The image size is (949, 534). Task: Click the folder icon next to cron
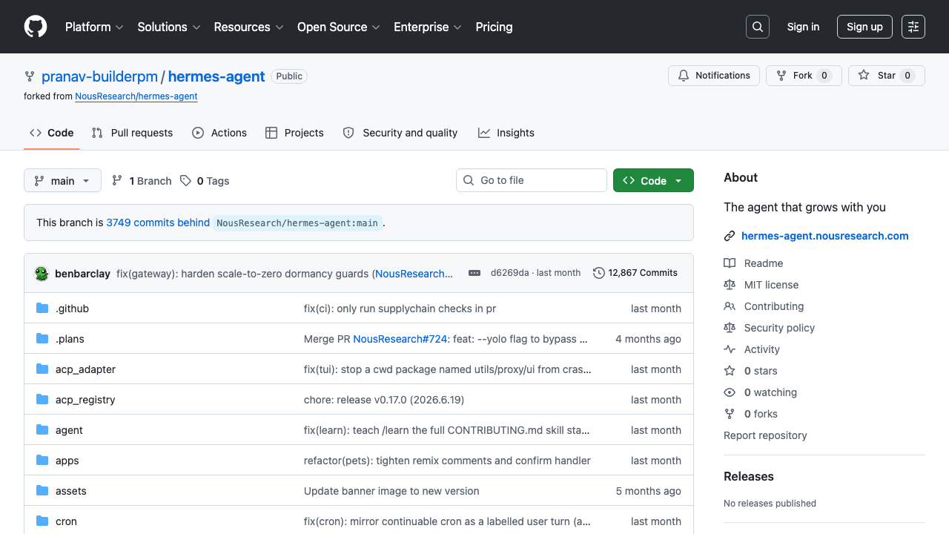tap(42, 521)
